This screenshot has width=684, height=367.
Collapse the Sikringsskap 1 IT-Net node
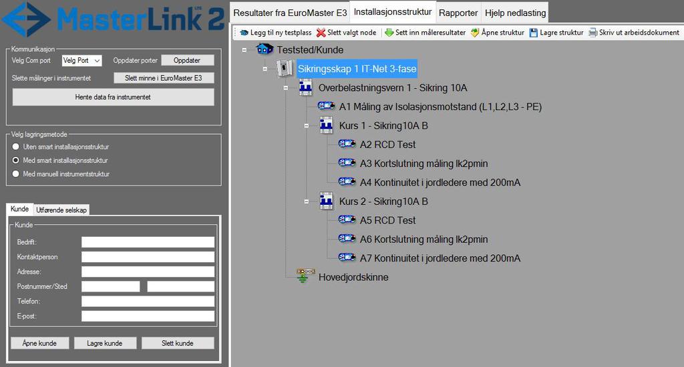tap(265, 69)
